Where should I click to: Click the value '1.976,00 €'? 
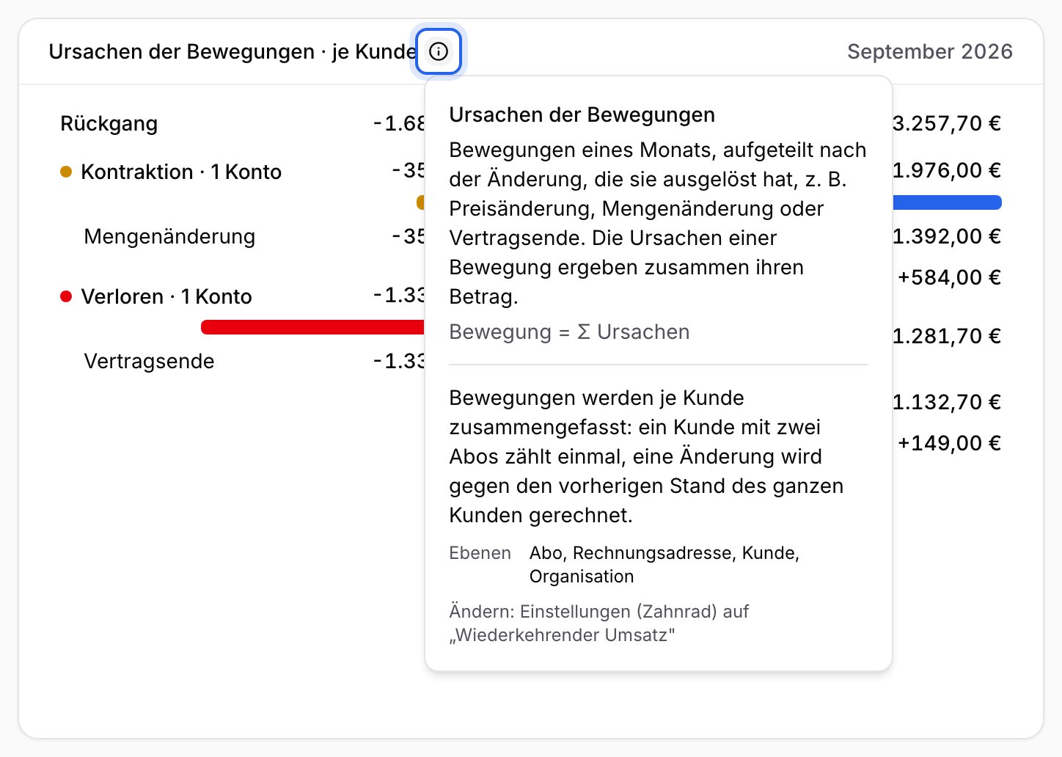click(947, 170)
